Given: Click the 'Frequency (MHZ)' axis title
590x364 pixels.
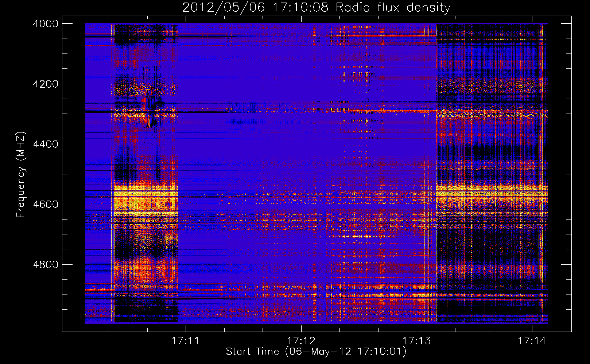Looking at the screenshot, I should tap(21, 174).
